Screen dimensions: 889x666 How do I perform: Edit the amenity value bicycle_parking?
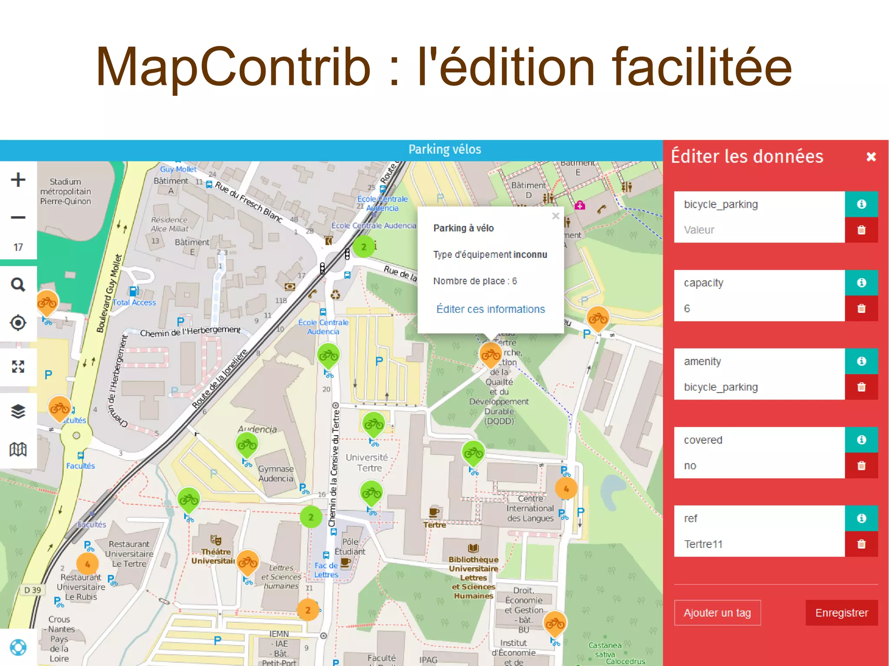pos(759,387)
